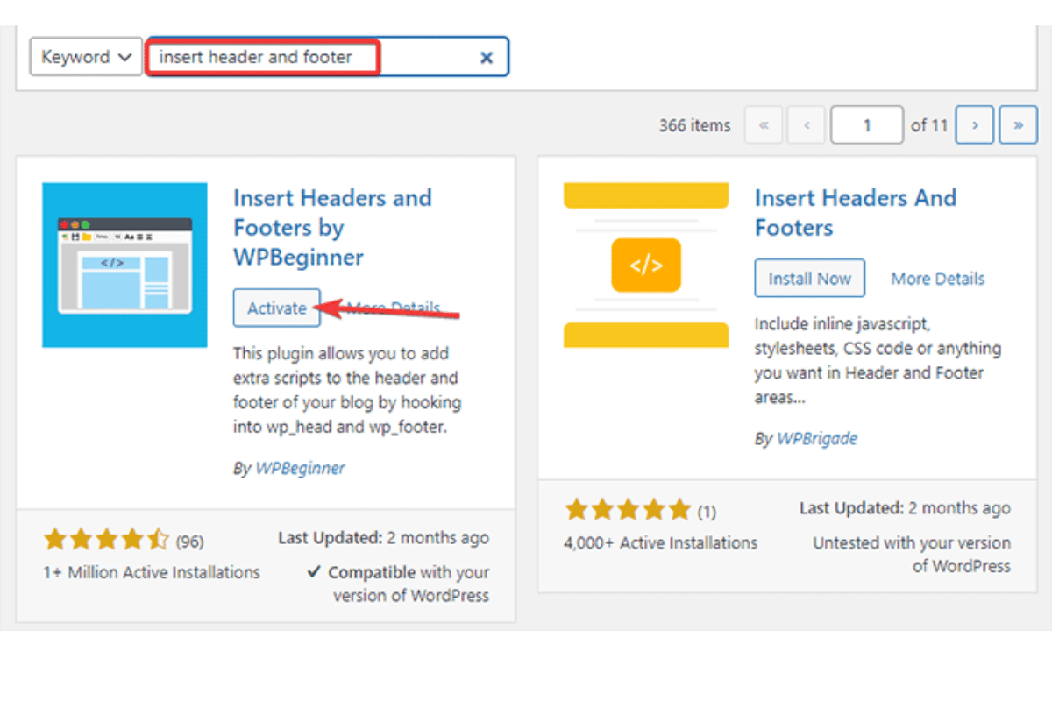Open the Insert Headers And Footers WPBrigade title
This screenshot has width=1052, height=701.
click(x=856, y=213)
